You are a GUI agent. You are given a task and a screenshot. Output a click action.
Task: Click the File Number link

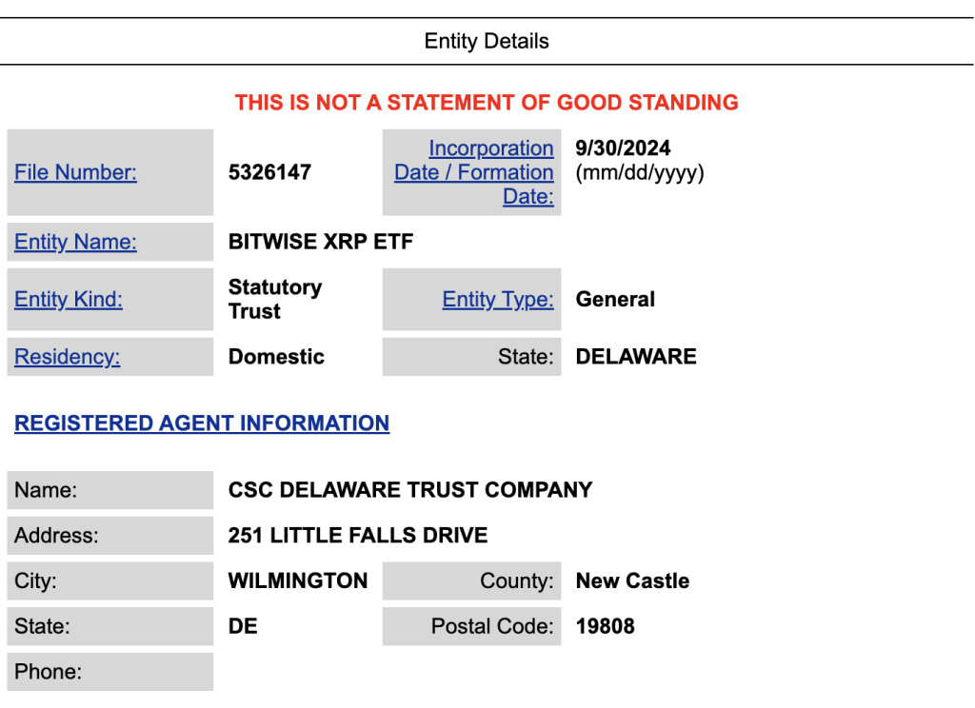[75, 172]
